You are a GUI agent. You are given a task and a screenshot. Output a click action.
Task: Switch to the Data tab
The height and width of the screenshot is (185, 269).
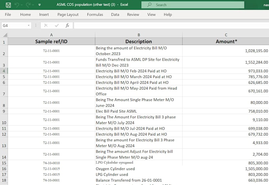pos(115,15)
